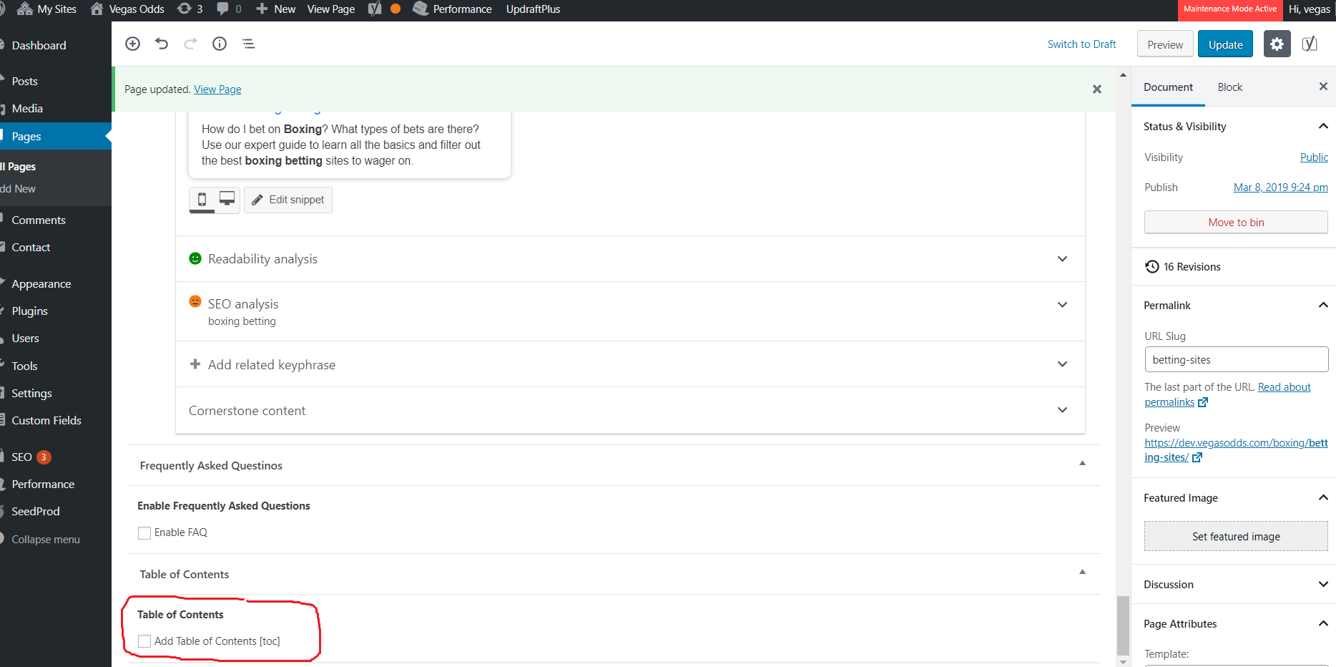Click orange SEO score dot in admin bar
This screenshot has width=1336, height=667.
[396, 9]
